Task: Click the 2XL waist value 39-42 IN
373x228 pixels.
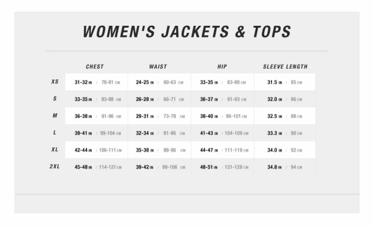Action: (x=145, y=167)
